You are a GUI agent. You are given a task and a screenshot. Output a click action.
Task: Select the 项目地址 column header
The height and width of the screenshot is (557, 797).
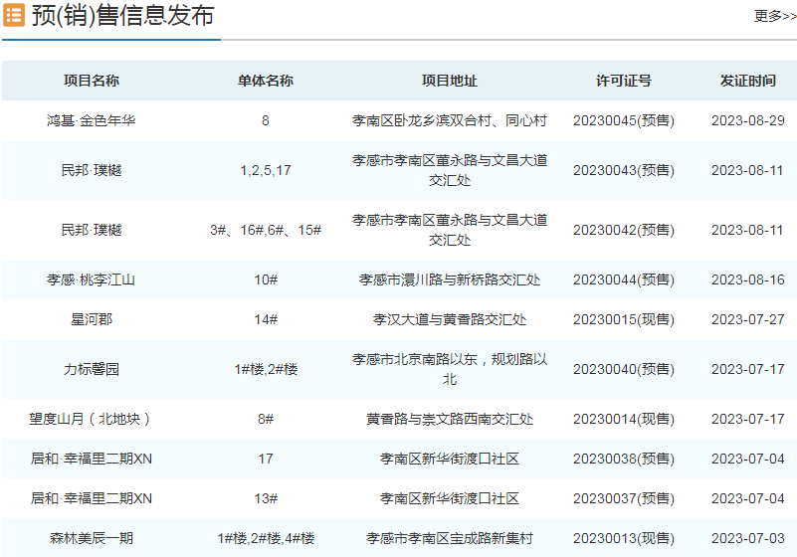[x=450, y=81]
